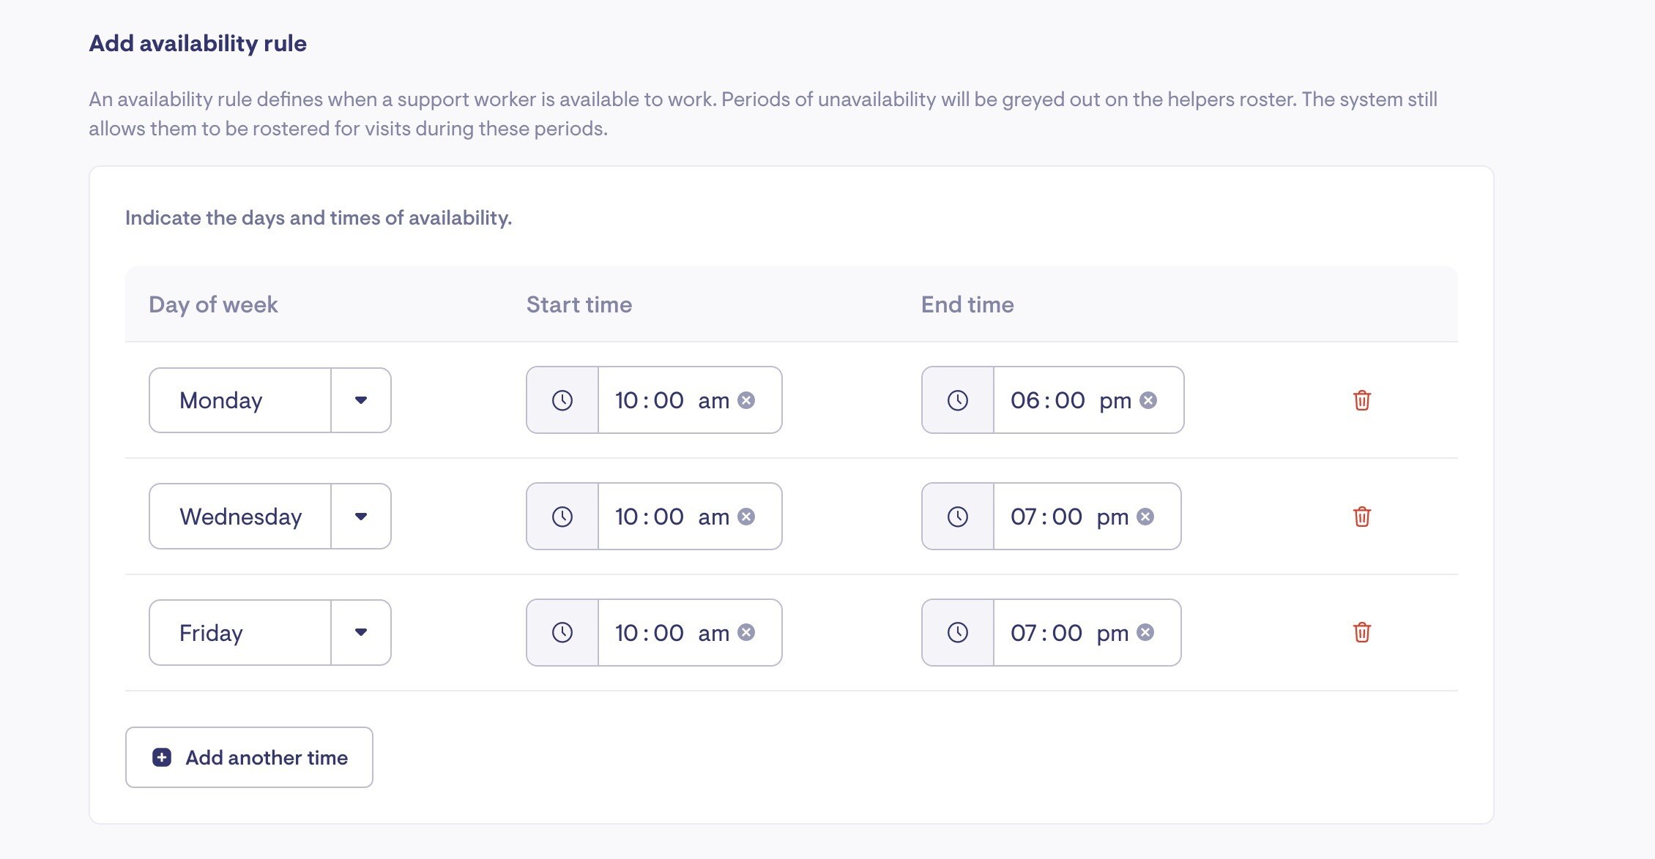This screenshot has width=1655, height=859.
Task: Open clock picker for Friday start time
Action: [562, 632]
